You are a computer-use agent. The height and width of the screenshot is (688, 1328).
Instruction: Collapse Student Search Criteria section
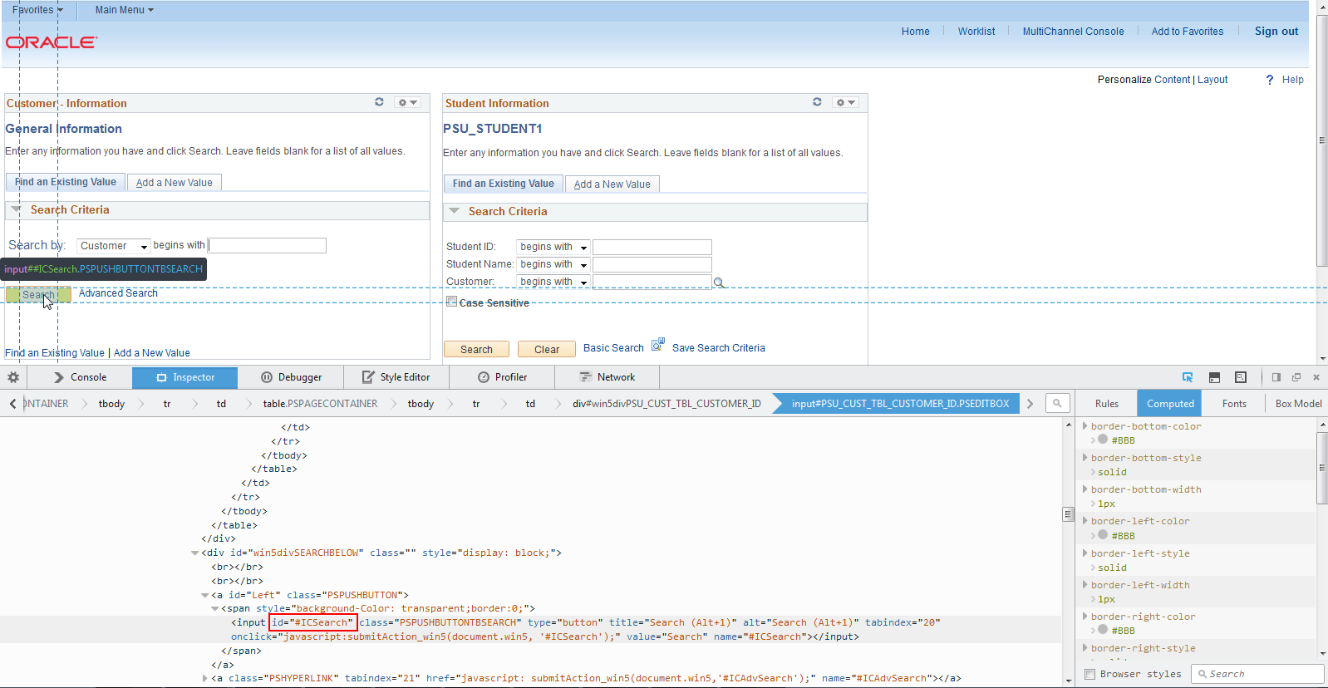pos(454,211)
